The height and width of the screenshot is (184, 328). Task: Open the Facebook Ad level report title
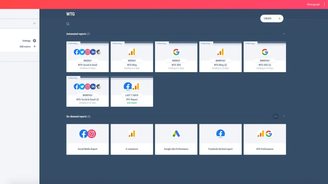pyautogui.click(x=220, y=149)
